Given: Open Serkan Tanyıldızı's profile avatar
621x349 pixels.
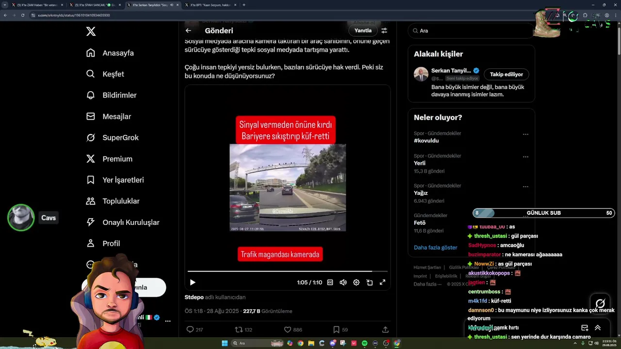Looking at the screenshot, I should coord(421,74).
